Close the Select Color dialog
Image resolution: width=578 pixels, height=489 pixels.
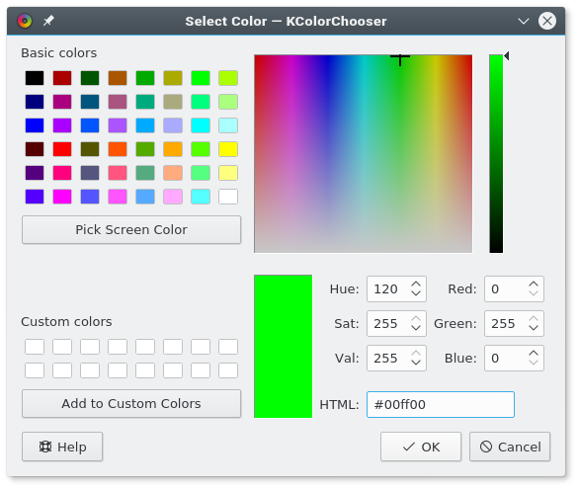547,21
